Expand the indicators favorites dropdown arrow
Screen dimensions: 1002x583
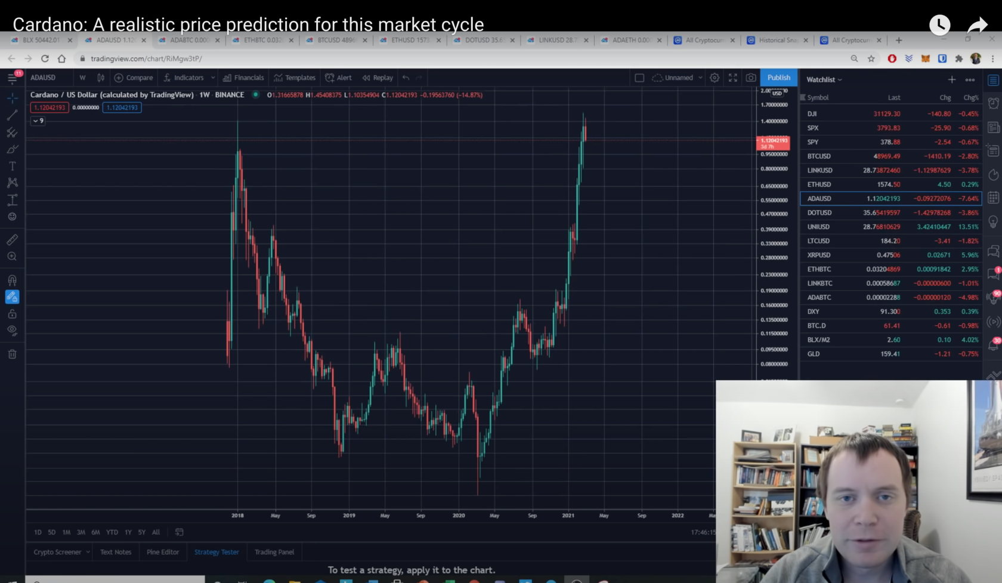pos(213,78)
